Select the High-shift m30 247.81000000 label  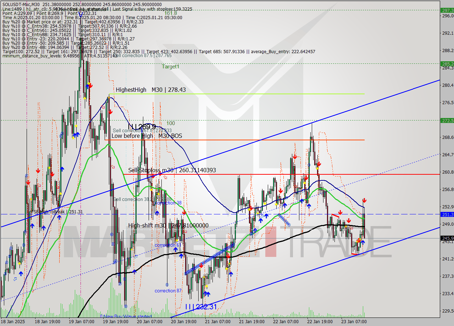pos(168,226)
